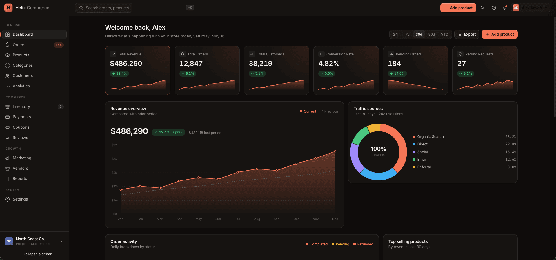Click the Direct traffic blue swatch
This screenshot has width=556, height=260.
(x=414, y=144)
